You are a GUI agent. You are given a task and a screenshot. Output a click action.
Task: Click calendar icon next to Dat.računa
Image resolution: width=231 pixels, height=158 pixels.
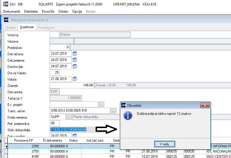[x=74, y=54]
